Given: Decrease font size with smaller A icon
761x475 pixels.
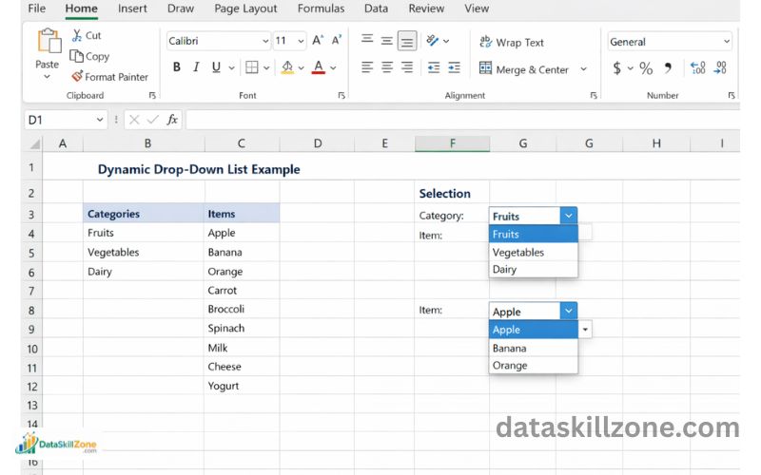Looking at the screenshot, I should (337, 41).
